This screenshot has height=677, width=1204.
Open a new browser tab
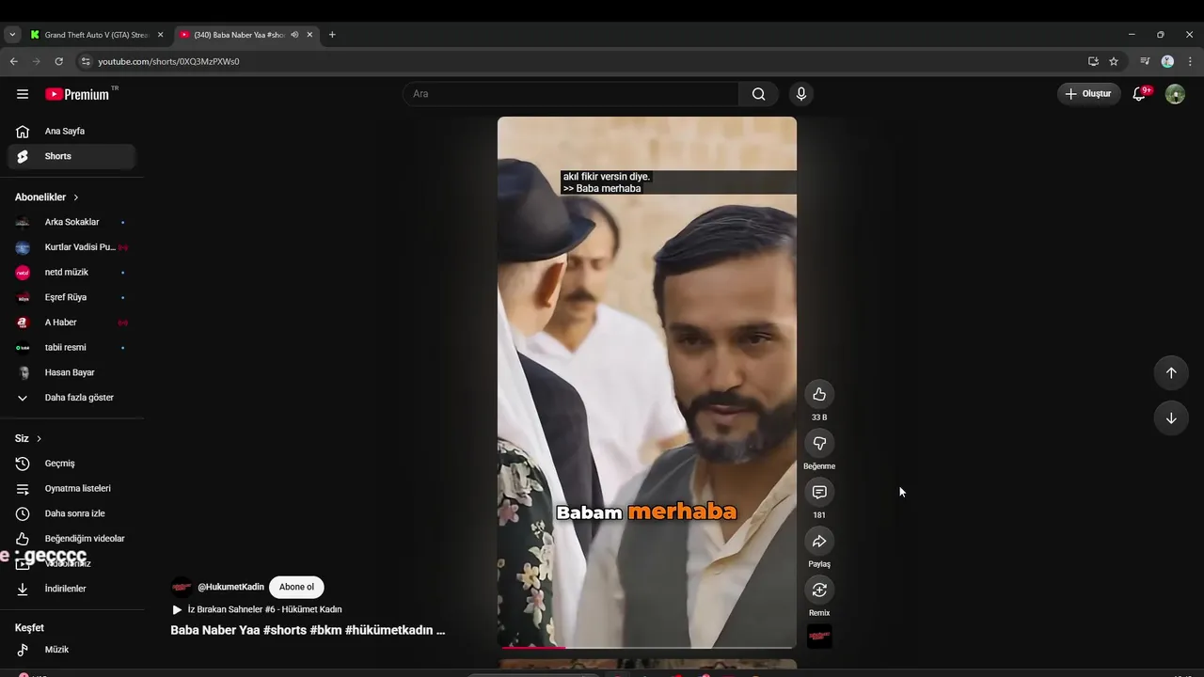click(332, 35)
